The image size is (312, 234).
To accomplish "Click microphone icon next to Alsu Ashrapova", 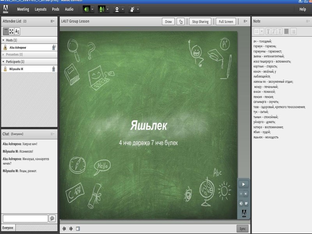I will 54,47.
